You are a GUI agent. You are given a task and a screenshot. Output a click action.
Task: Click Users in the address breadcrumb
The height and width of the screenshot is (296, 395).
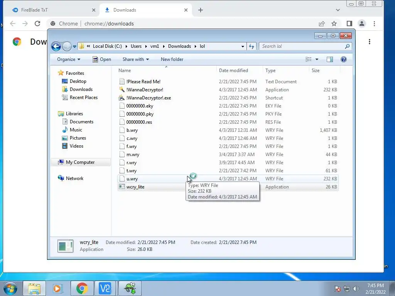tap(136, 46)
